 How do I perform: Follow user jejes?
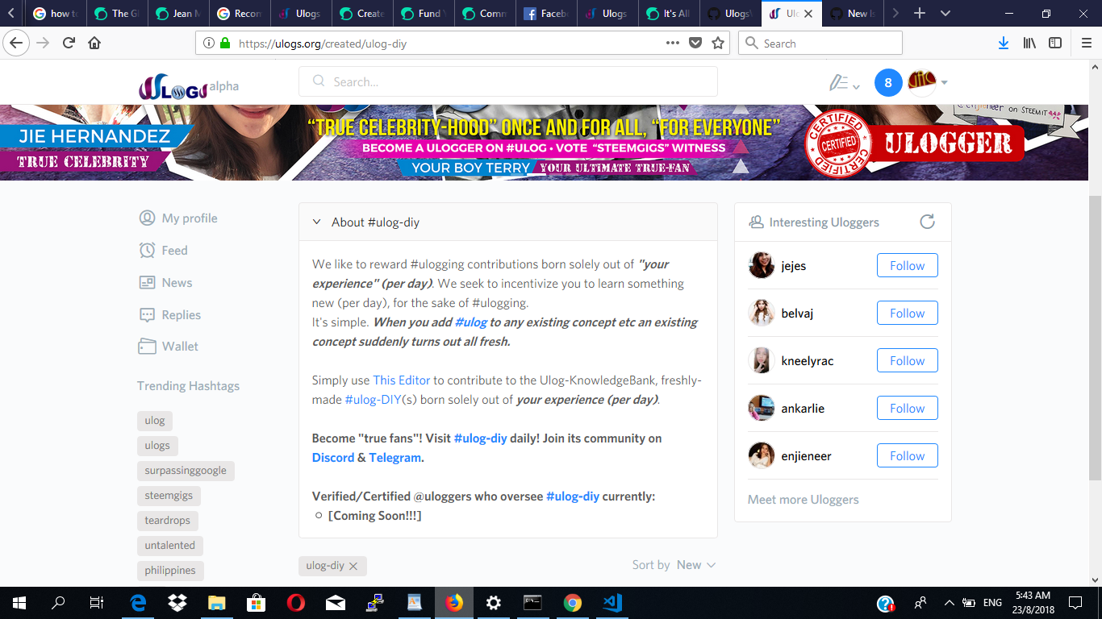tap(907, 266)
